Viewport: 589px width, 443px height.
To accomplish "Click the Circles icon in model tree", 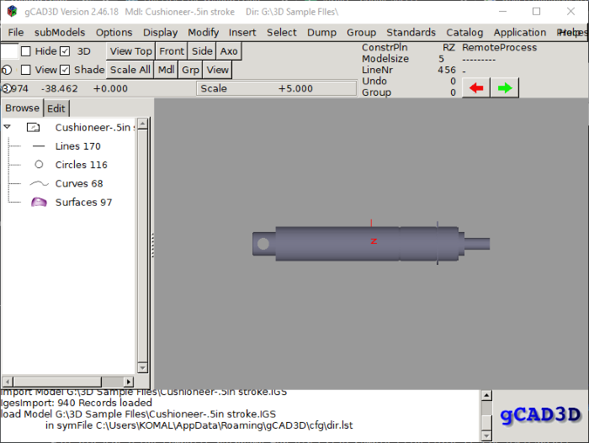I will 39,165.
